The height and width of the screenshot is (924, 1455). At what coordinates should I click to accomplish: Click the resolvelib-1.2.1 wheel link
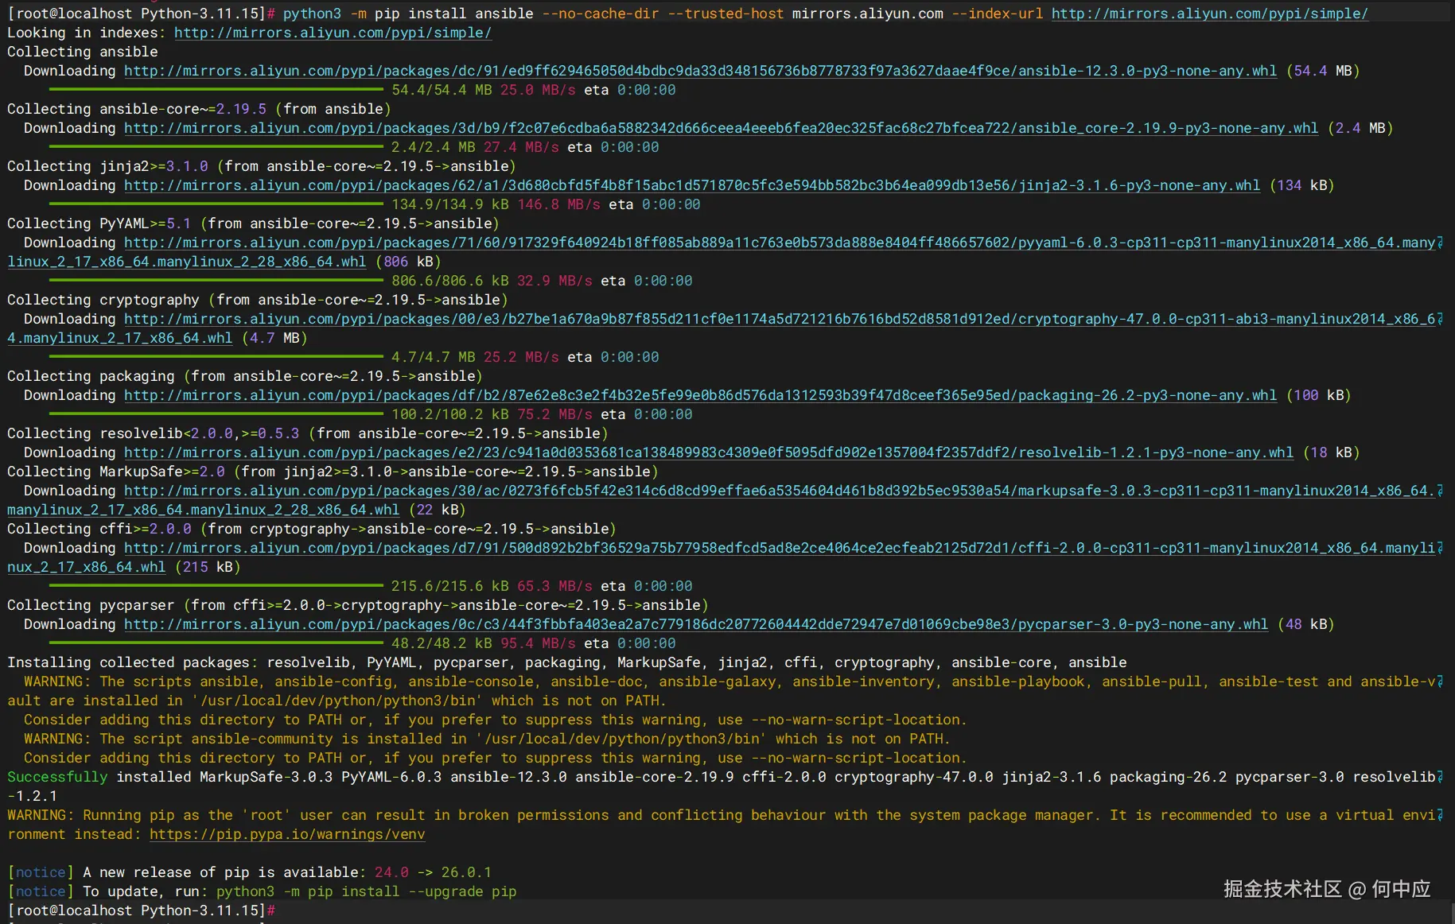pos(709,452)
